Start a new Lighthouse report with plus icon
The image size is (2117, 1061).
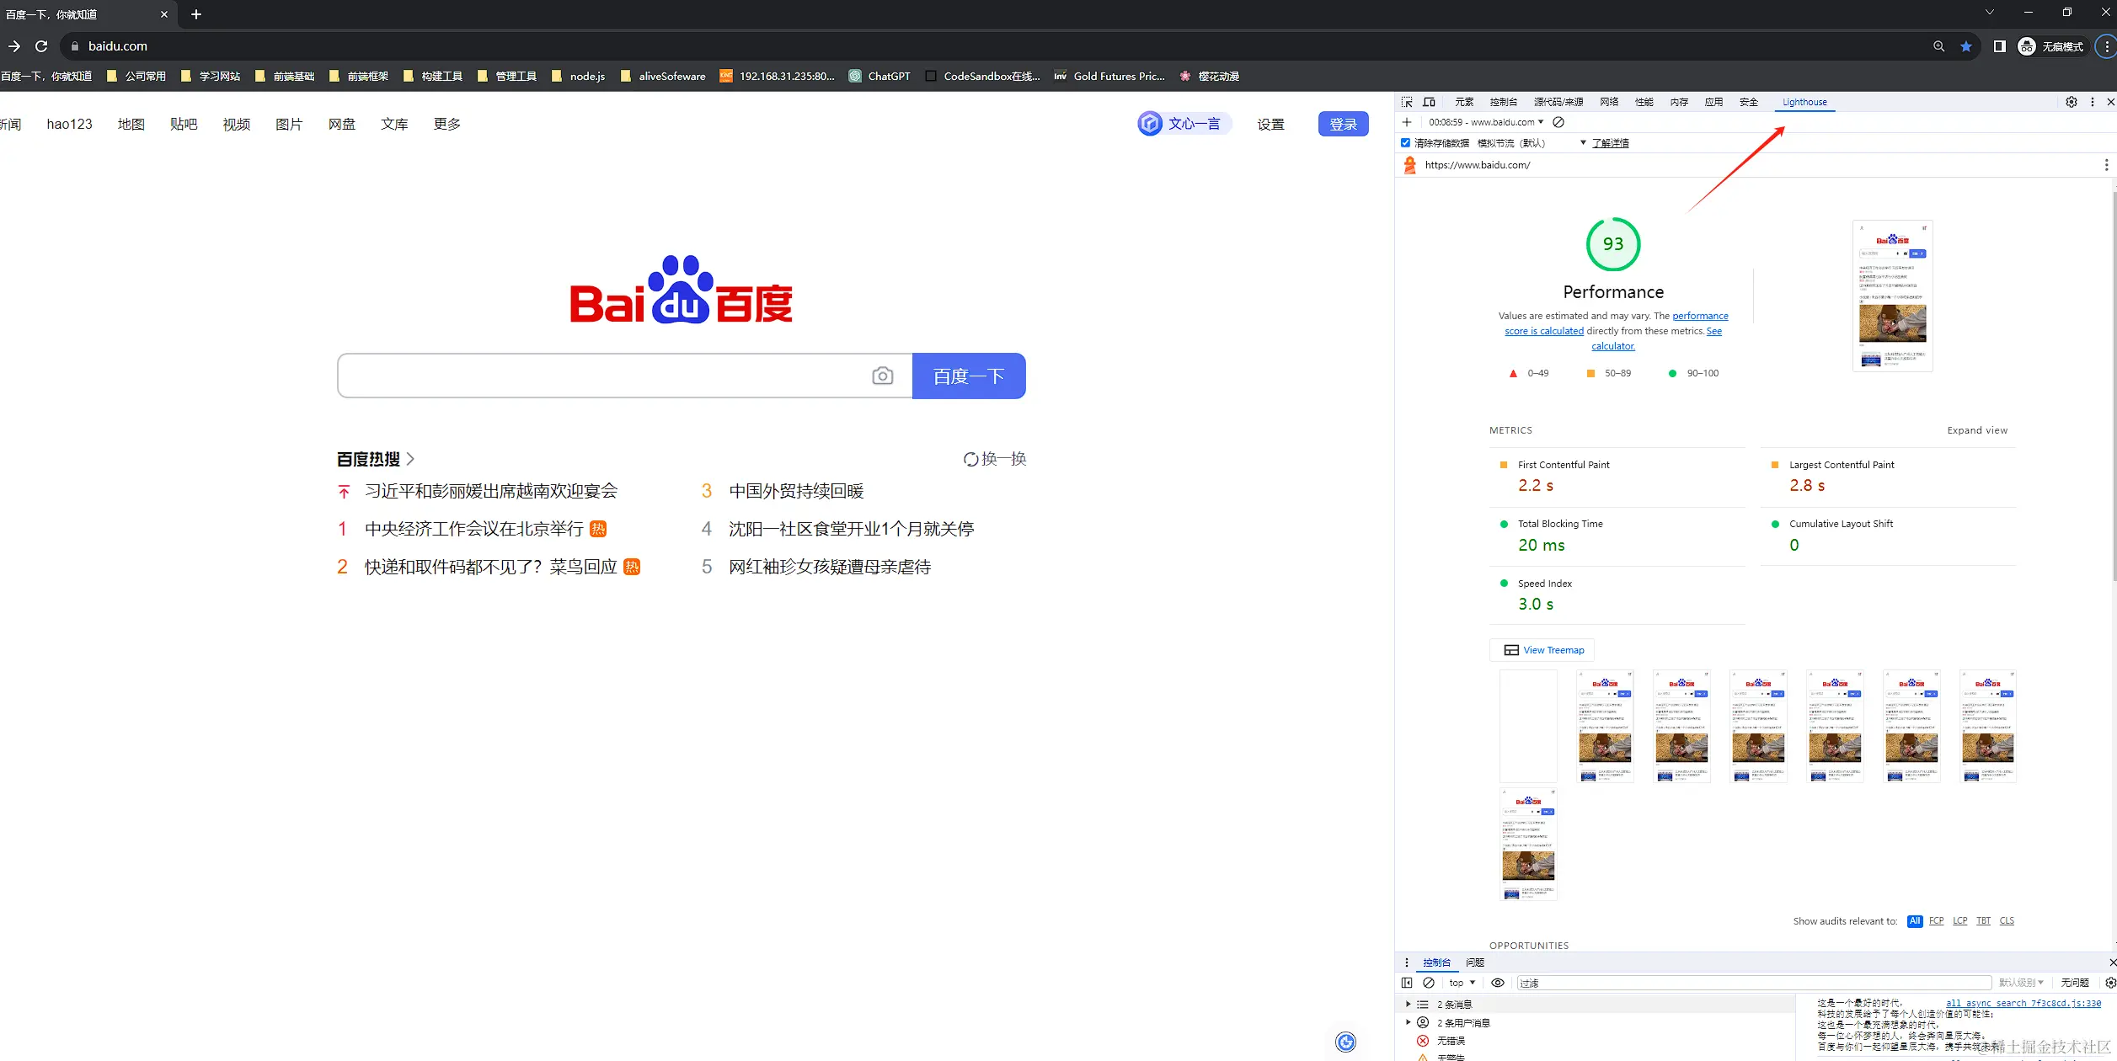point(1406,122)
